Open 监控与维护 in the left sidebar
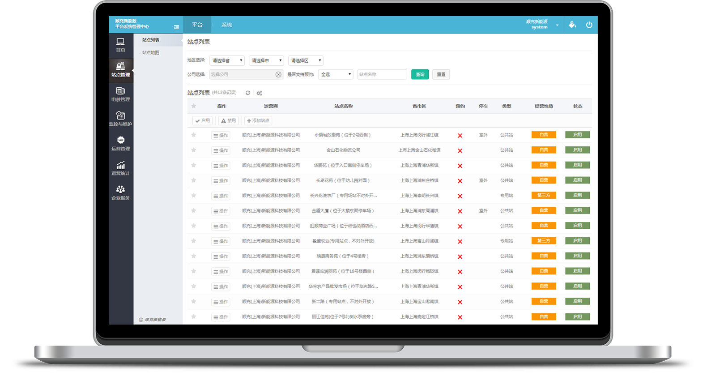The width and height of the screenshot is (707, 376). tap(120, 119)
